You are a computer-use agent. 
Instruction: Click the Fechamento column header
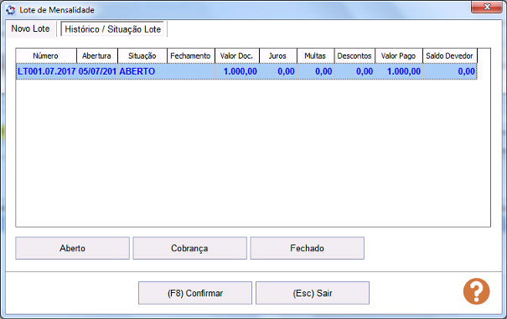tap(191, 56)
